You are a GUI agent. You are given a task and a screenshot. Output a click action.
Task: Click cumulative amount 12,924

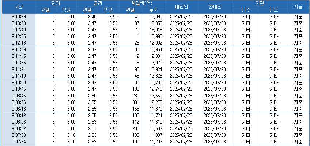click(154, 70)
